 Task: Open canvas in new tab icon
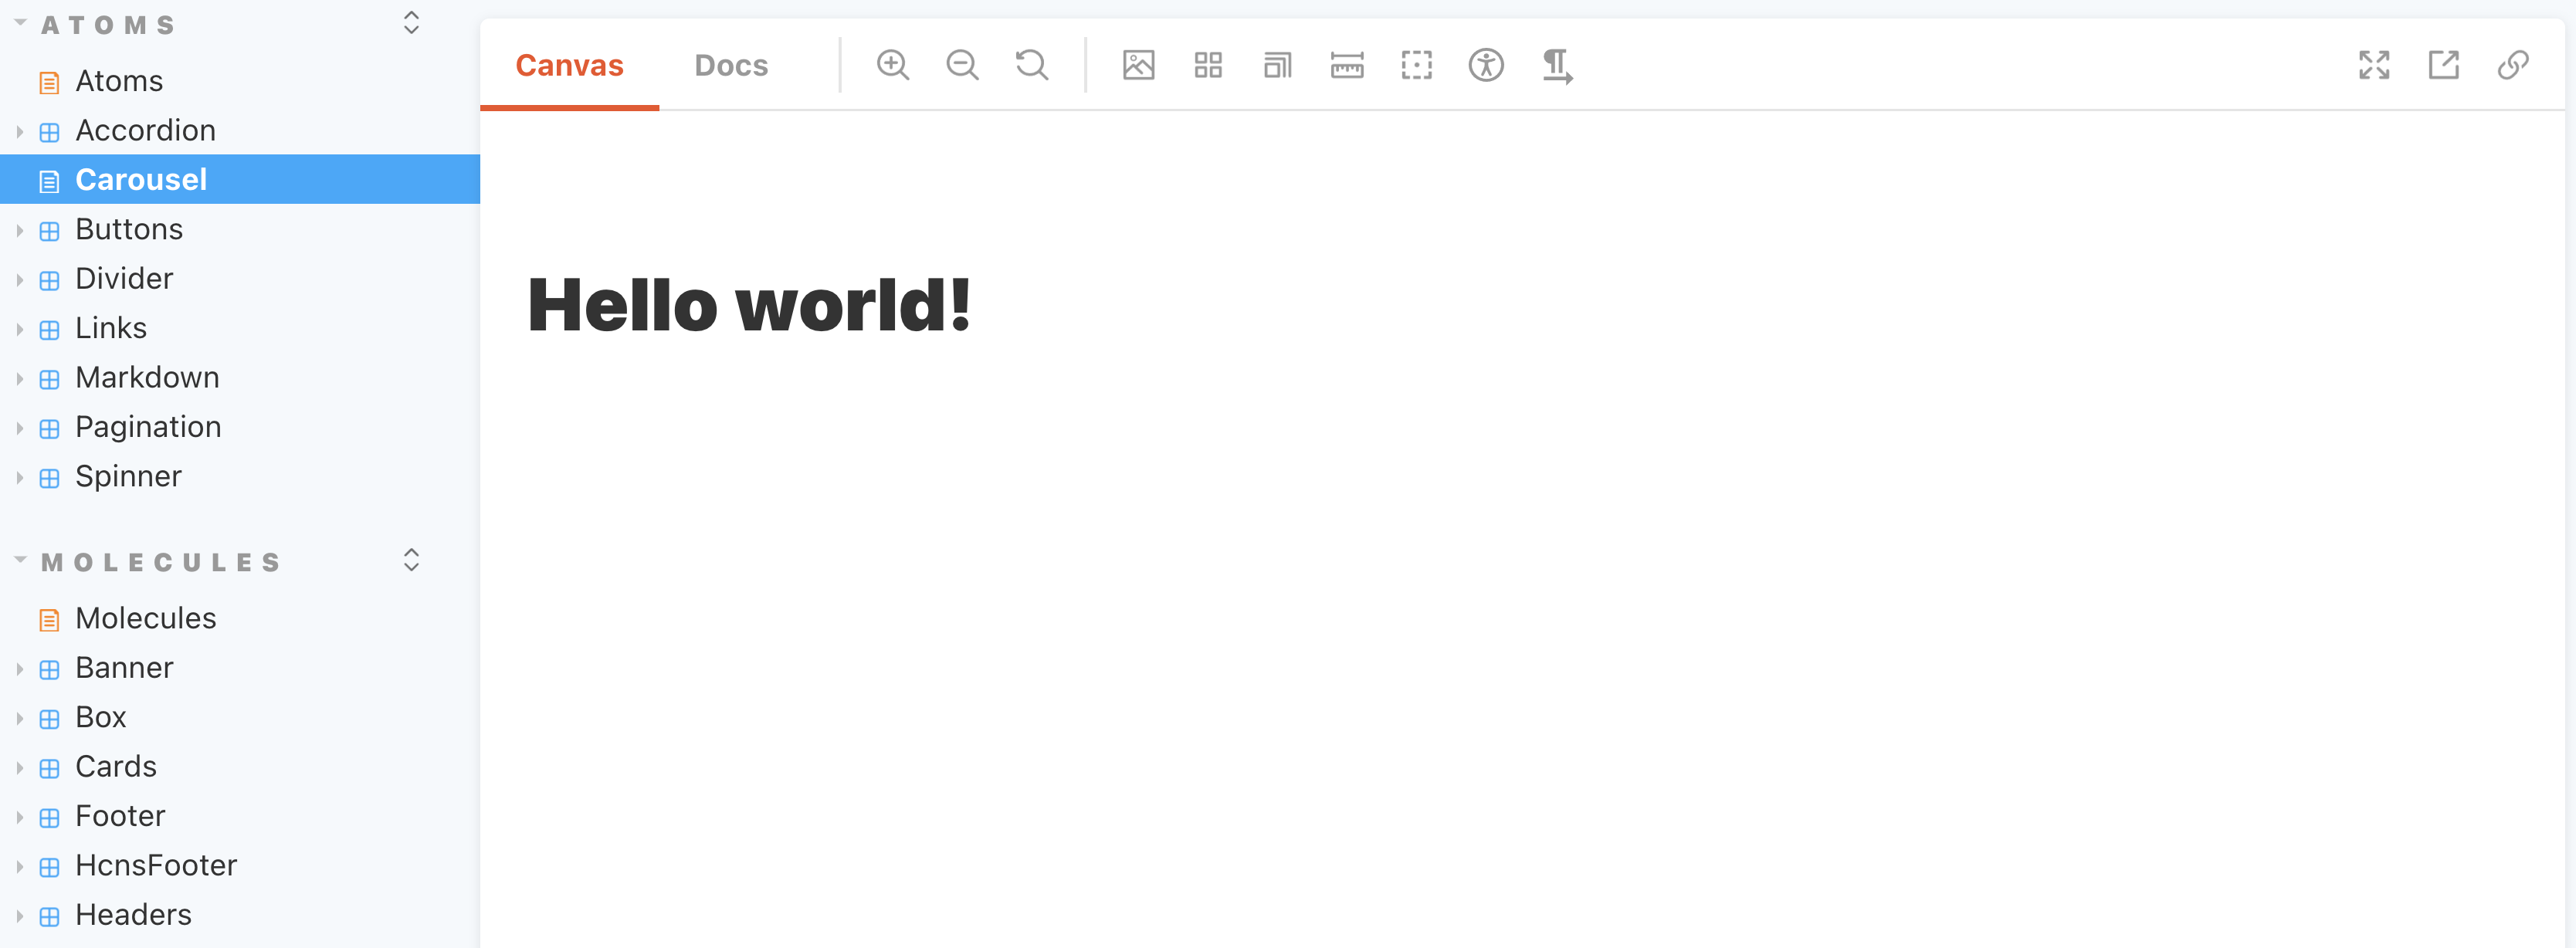click(2443, 65)
